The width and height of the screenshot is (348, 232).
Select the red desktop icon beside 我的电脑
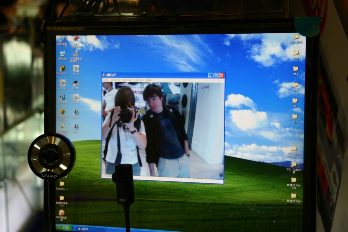click(76, 42)
